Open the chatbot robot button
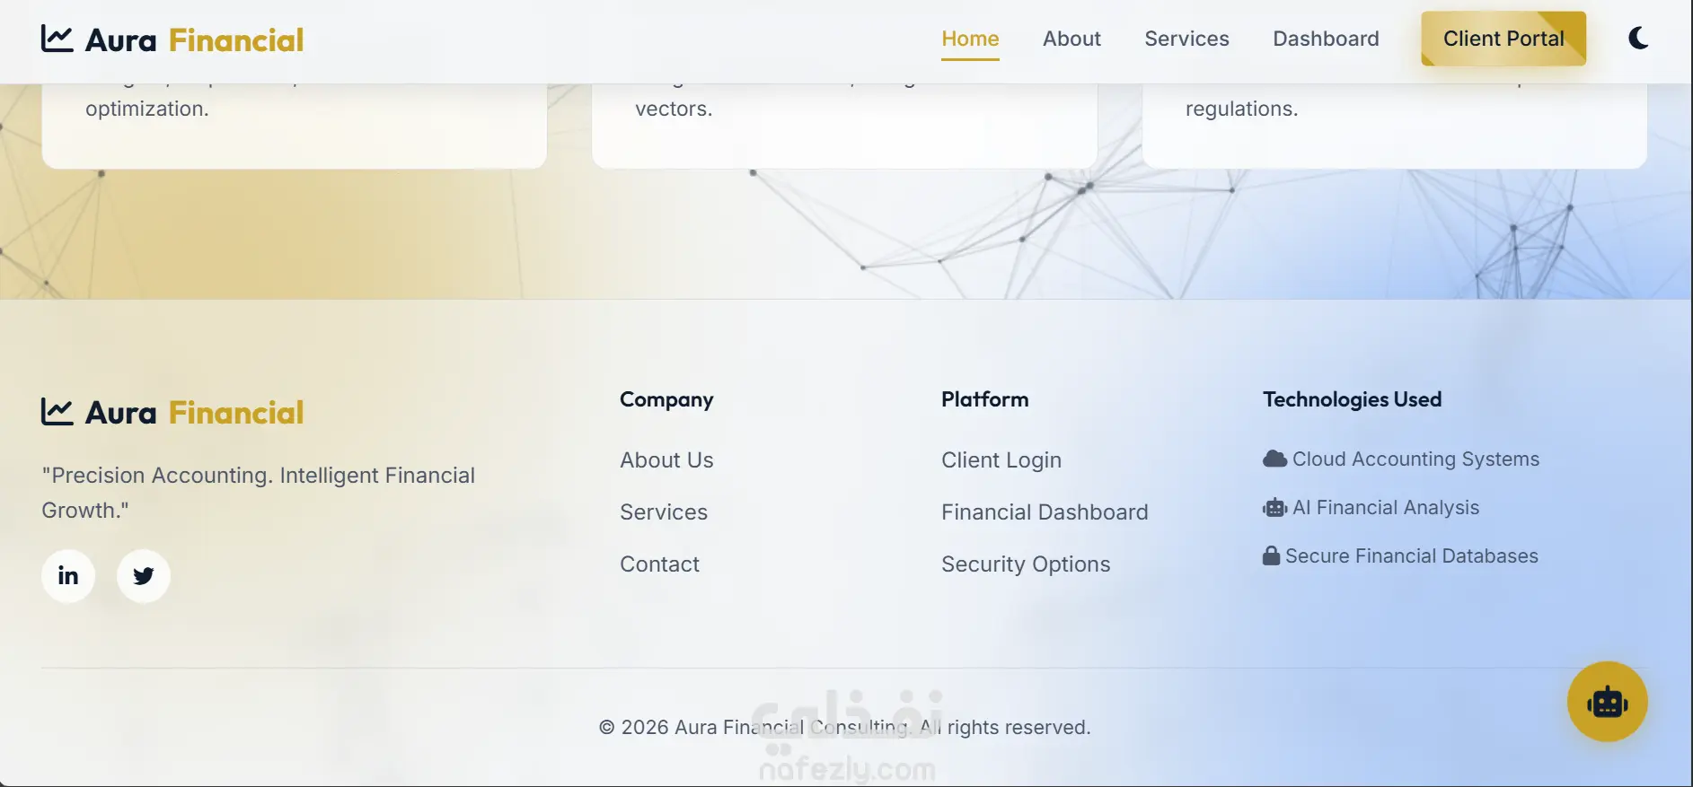This screenshot has height=787, width=1693. pyautogui.click(x=1607, y=702)
